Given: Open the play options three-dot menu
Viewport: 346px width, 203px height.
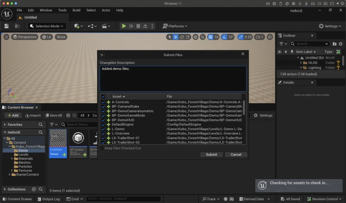Looking at the screenshot, I should point(152,26).
